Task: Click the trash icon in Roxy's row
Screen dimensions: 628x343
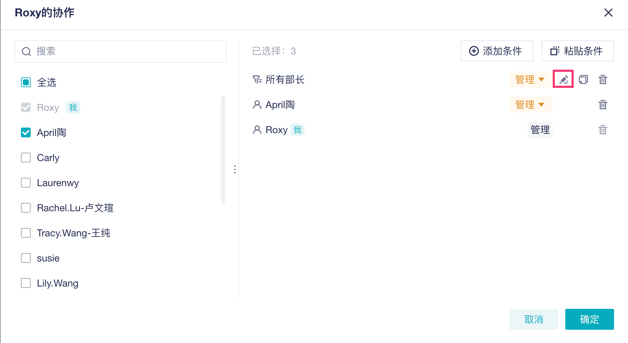Action: (x=603, y=130)
